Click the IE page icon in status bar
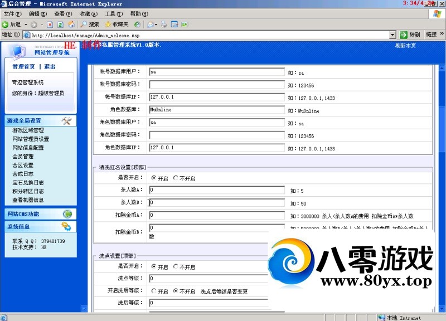 click(x=4, y=318)
